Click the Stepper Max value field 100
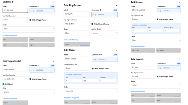 click(x=156, y=31)
